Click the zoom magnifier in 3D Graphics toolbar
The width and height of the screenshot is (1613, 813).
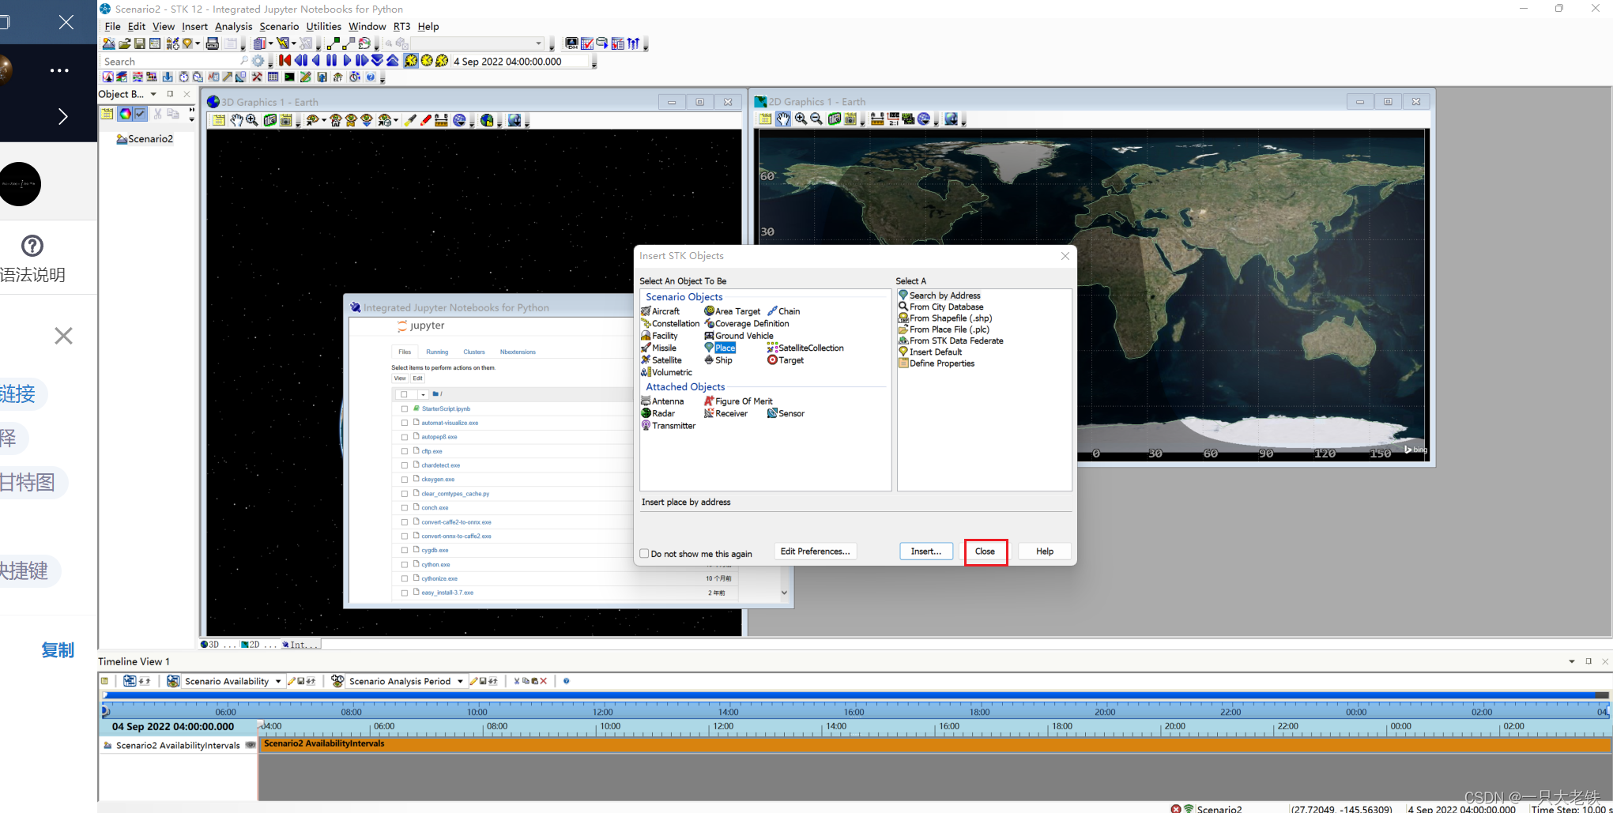(252, 120)
